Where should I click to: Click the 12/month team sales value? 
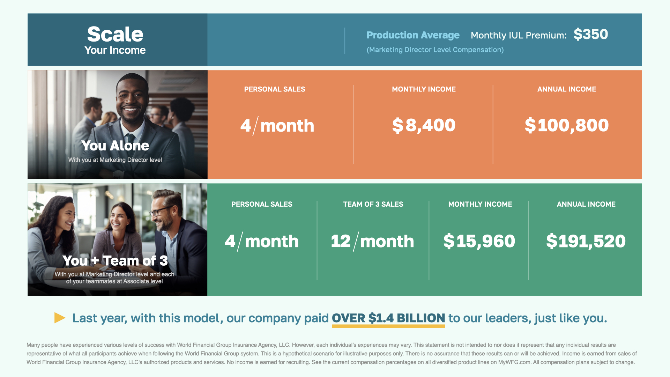[x=372, y=241]
